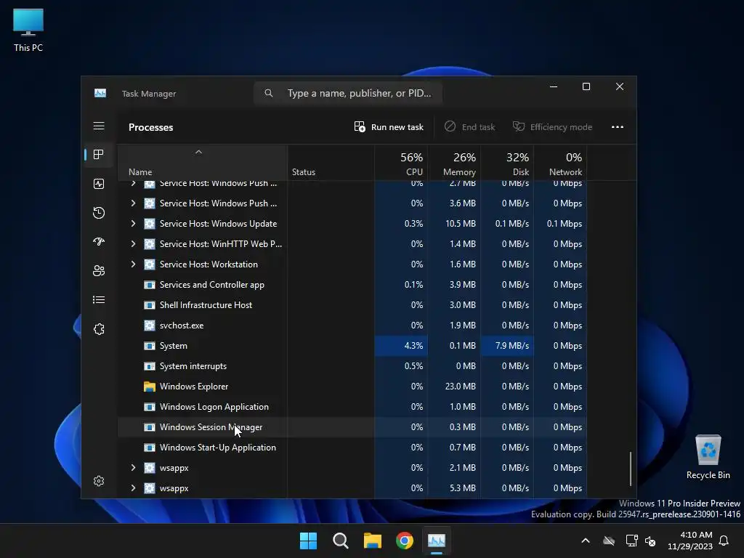Click the Windows Update memory value 10.5 MB
The image size is (744, 558).
(460, 224)
